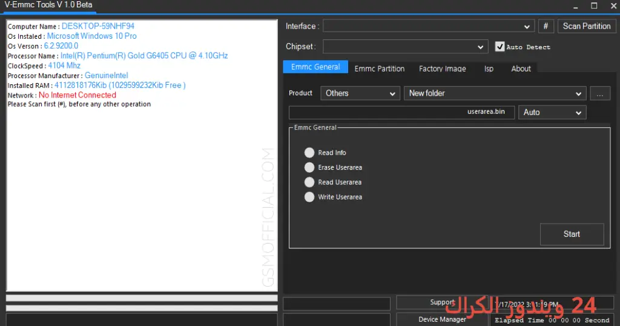Image resolution: width=620 pixels, height=326 pixels.
Task: Open the Isp tab
Action: point(489,68)
